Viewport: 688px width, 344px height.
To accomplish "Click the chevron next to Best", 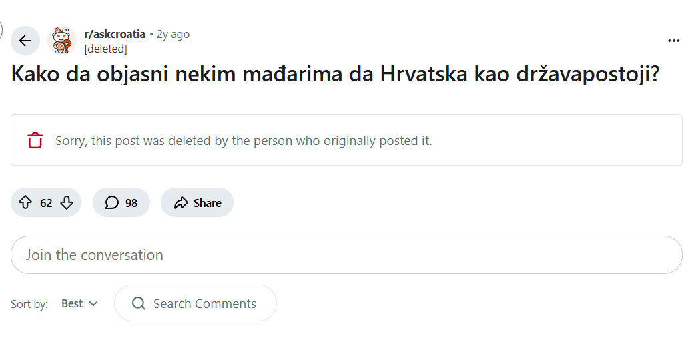I will (x=93, y=304).
